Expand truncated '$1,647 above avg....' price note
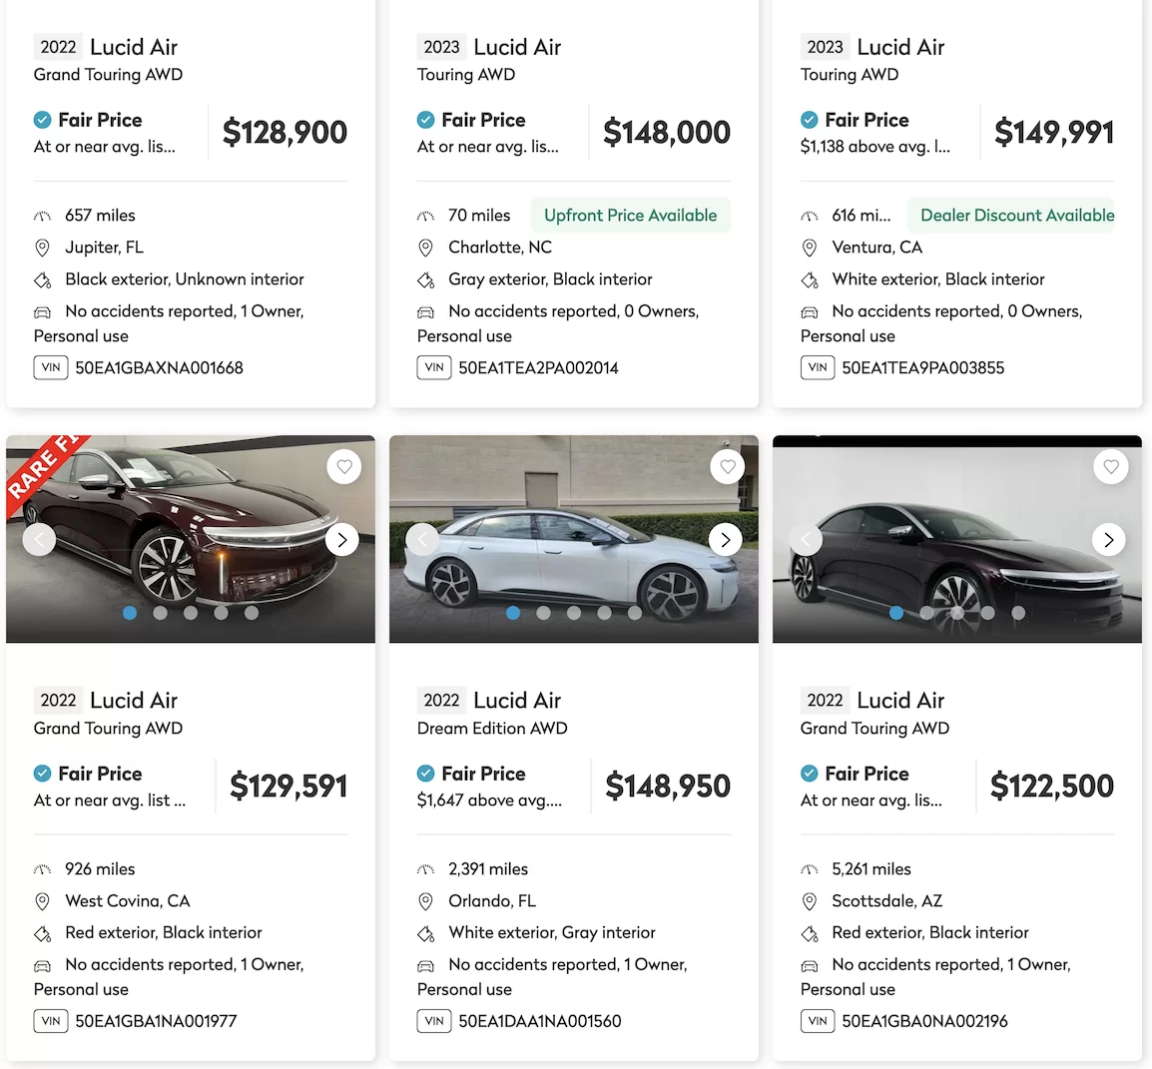 pos(489,801)
